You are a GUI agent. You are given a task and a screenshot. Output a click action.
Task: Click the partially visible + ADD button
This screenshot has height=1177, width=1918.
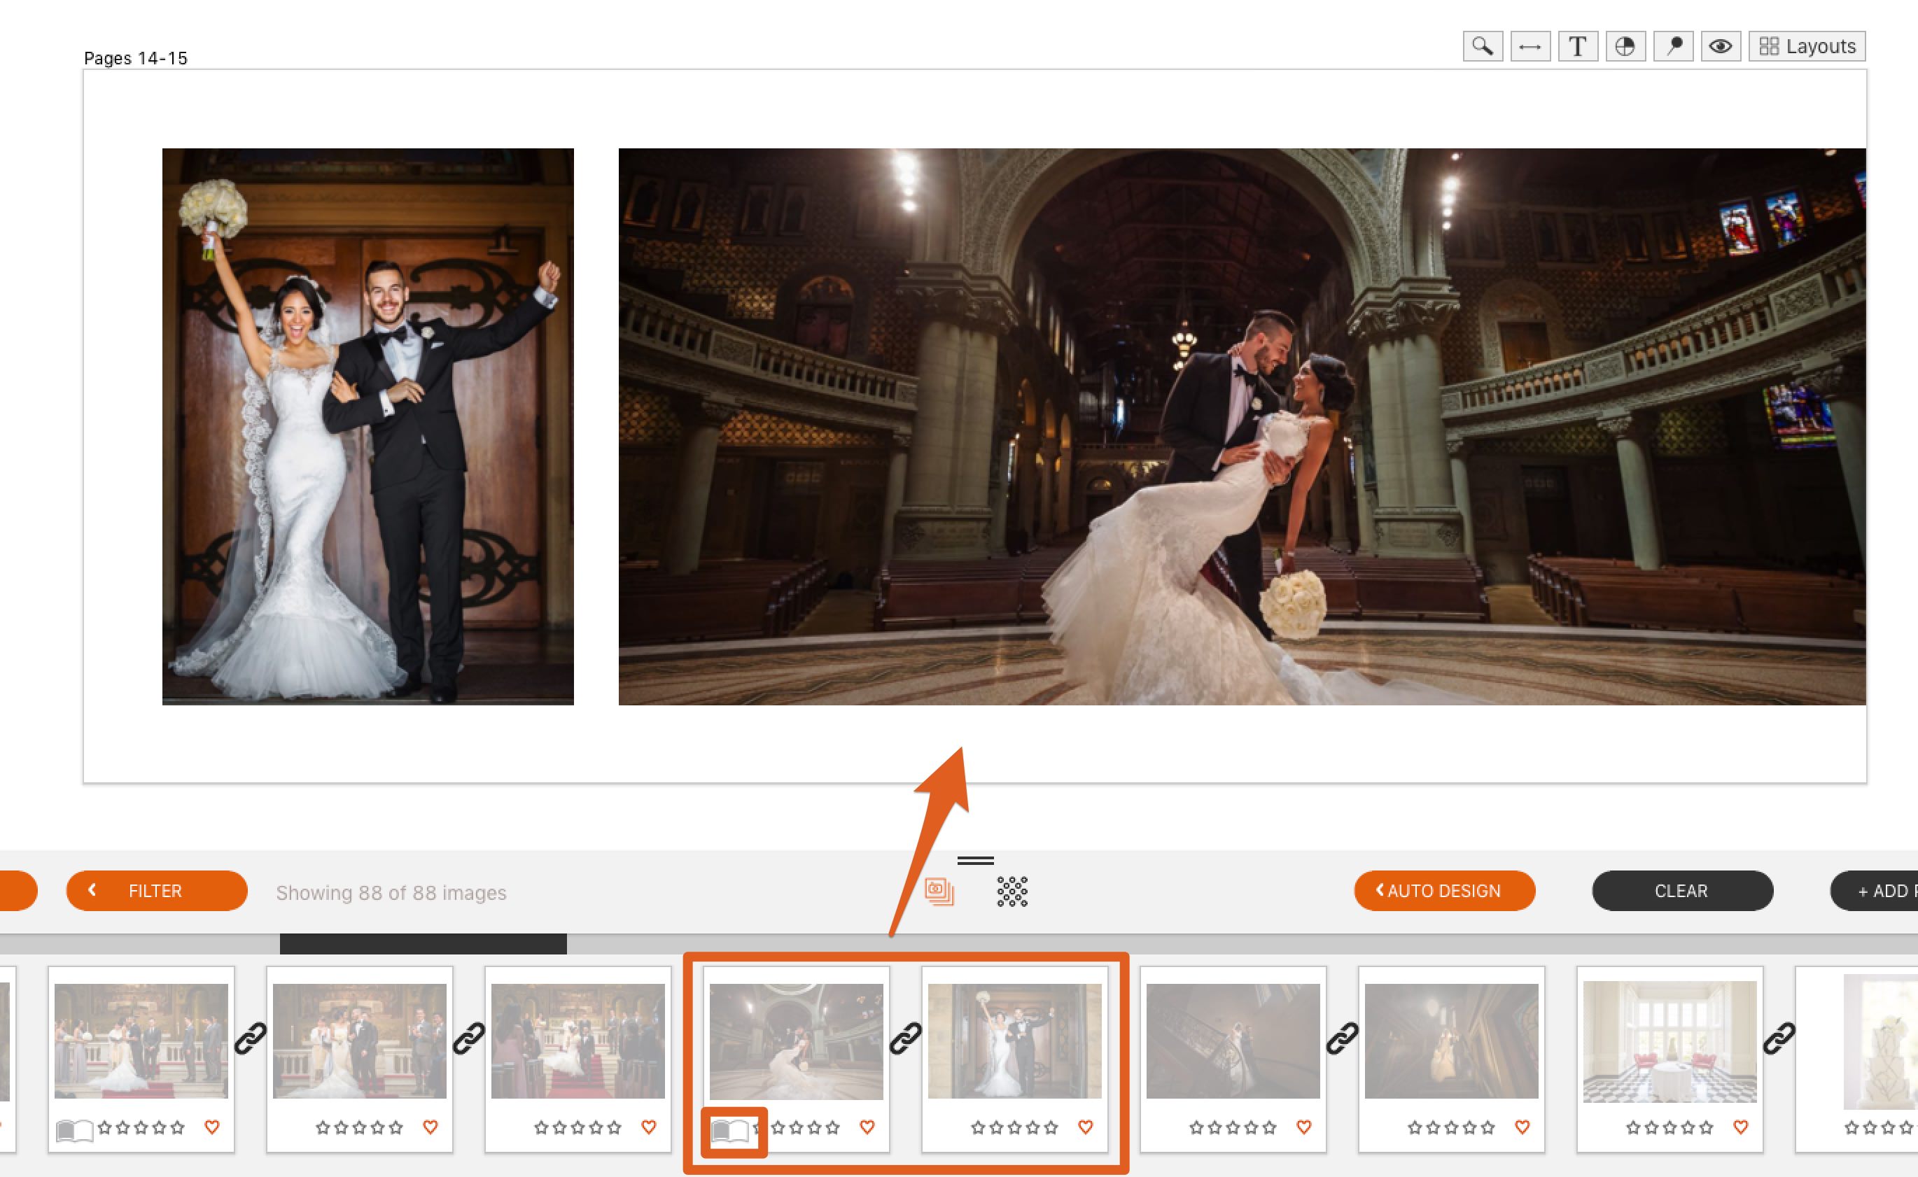[1875, 891]
